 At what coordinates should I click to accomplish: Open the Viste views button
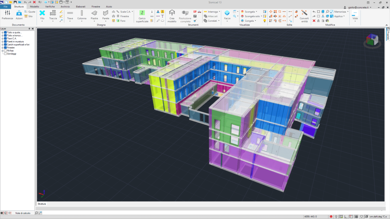pos(355,16)
